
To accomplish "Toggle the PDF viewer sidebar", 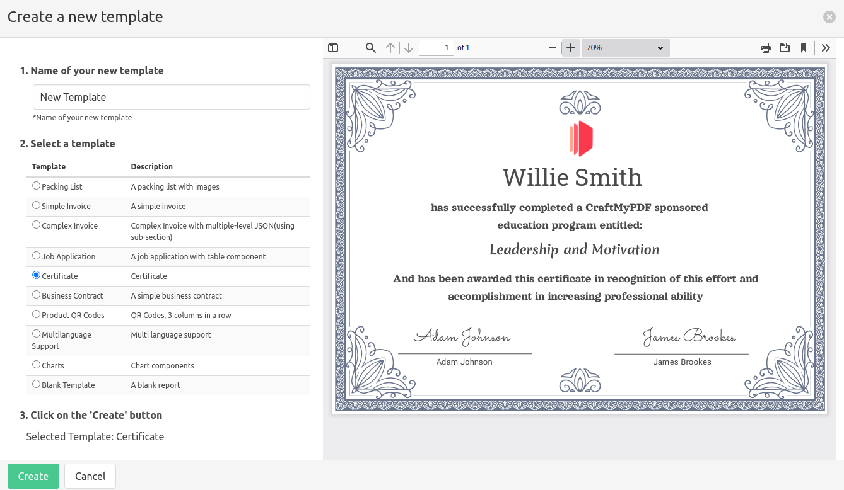I will (334, 48).
